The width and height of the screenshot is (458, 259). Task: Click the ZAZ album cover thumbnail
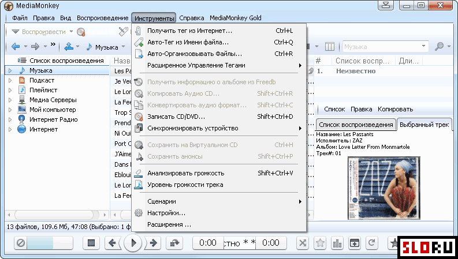tap(384, 188)
